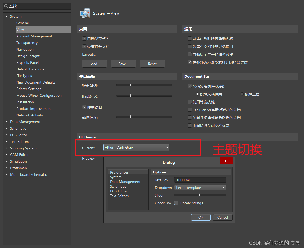Select 按照工程 radio button
Screen dimensions: 304x248
242,94
